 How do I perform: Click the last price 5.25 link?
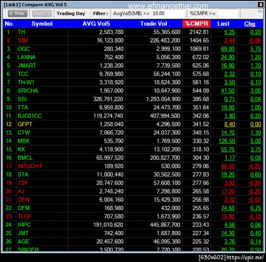click(x=230, y=32)
